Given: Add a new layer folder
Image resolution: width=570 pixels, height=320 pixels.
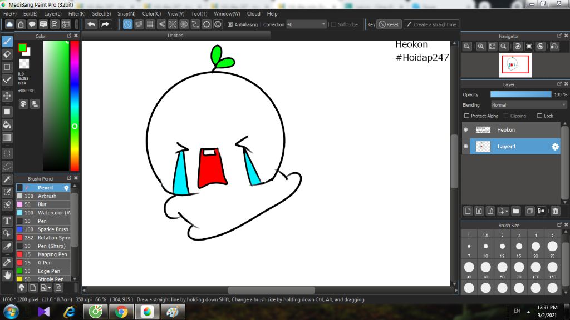Looking at the screenshot, I should [x=515, y=211].
